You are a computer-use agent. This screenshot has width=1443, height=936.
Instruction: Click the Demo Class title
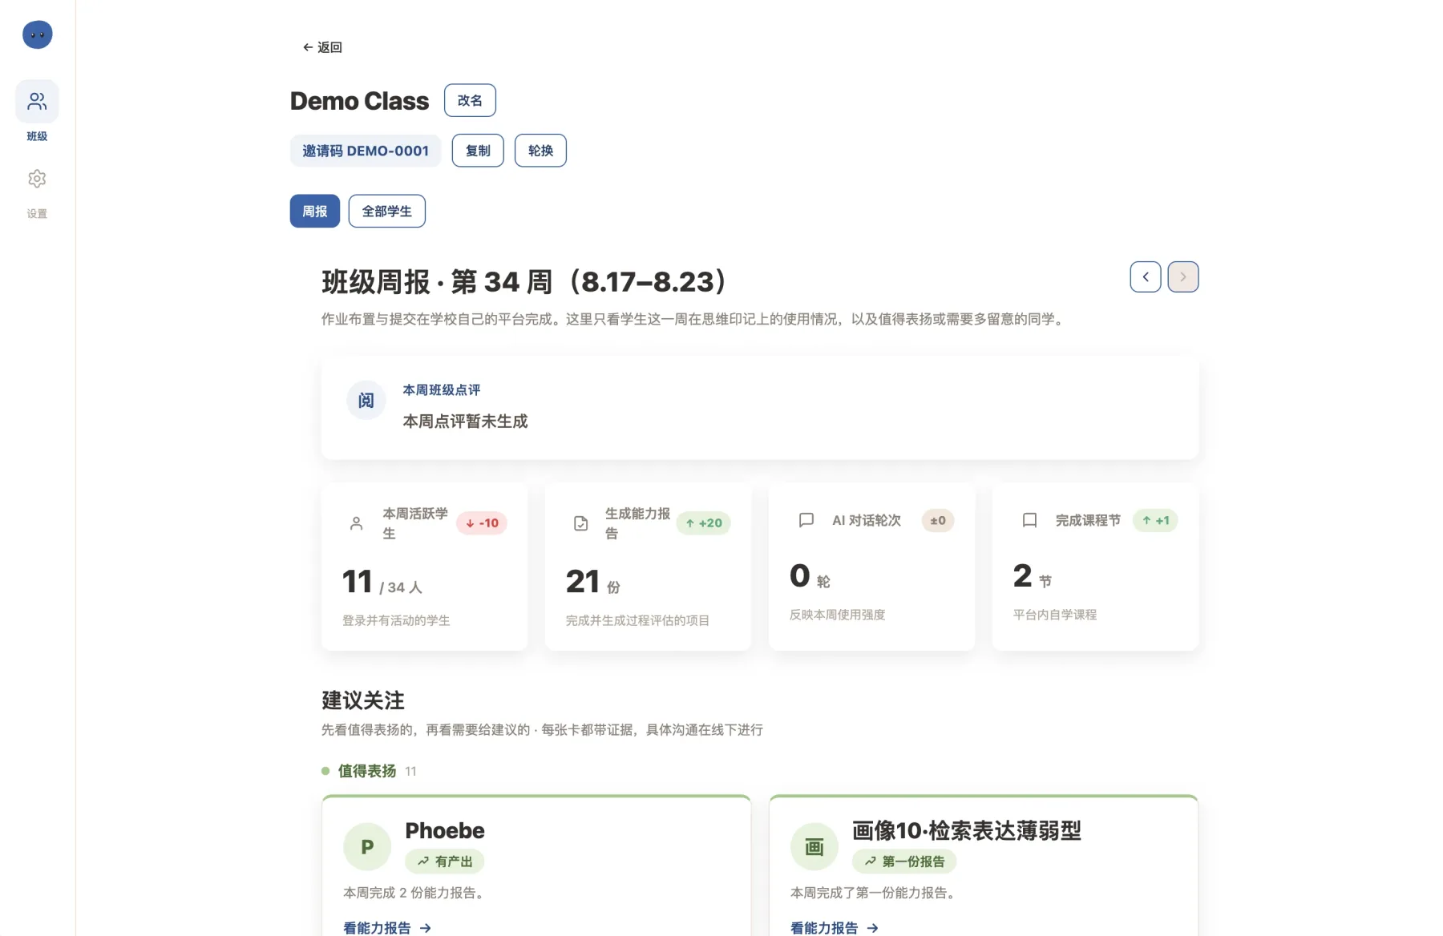359,101
